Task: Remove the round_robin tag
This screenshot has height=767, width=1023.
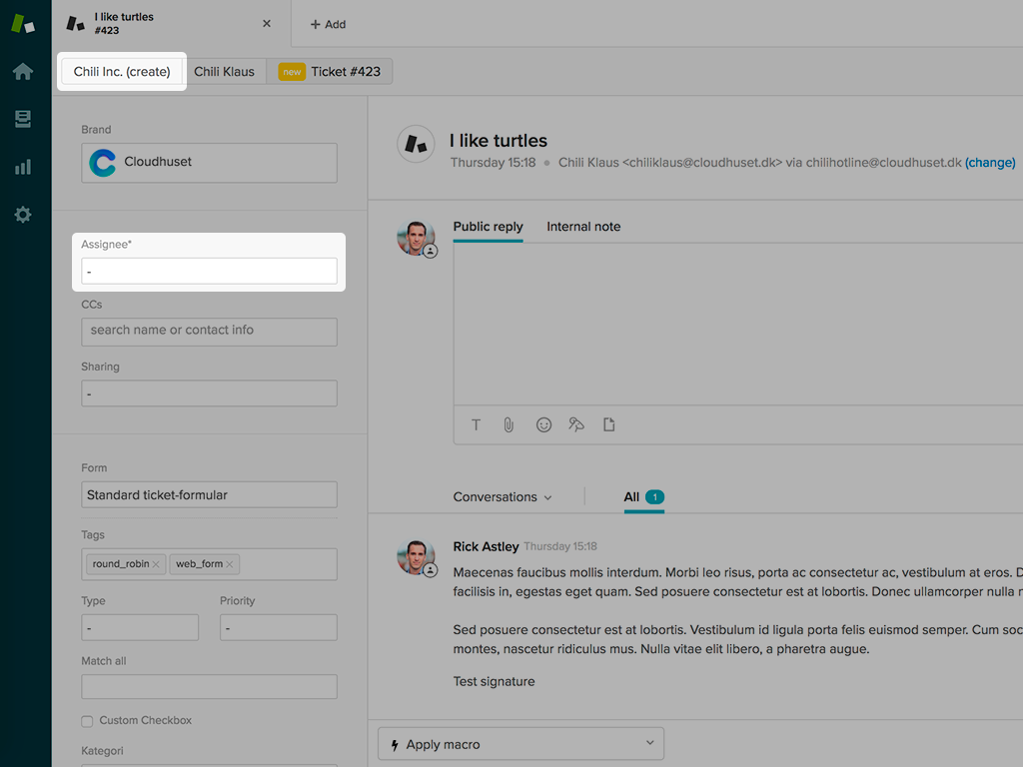Action: point(156,564)
